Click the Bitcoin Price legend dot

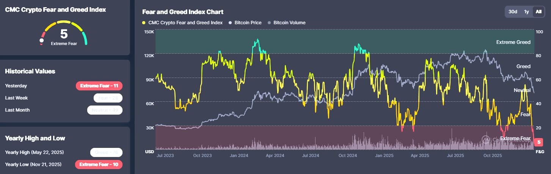(x=230, y=23)
